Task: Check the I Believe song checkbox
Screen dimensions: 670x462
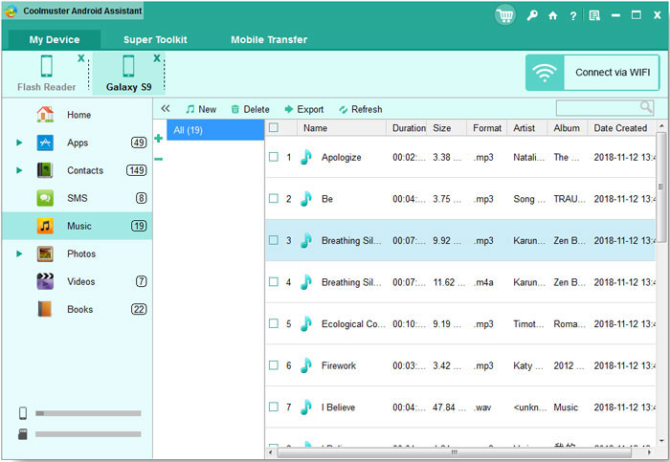Action: click(x=274, y=407)
